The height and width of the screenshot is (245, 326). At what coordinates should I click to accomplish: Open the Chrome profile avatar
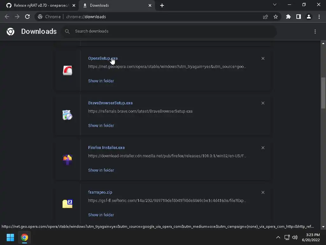[309, 17]
